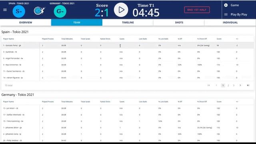
Task: Select page 1 in Spain table pagination
Action: 223,85
